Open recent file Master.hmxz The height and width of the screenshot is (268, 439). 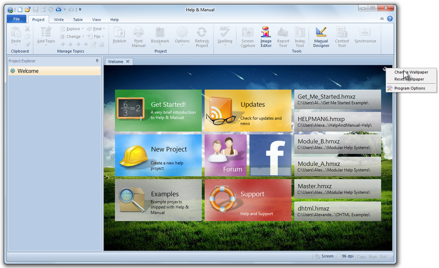coord(338,189)
